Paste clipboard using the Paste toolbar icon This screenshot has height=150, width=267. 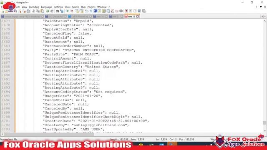pos(42,11)
